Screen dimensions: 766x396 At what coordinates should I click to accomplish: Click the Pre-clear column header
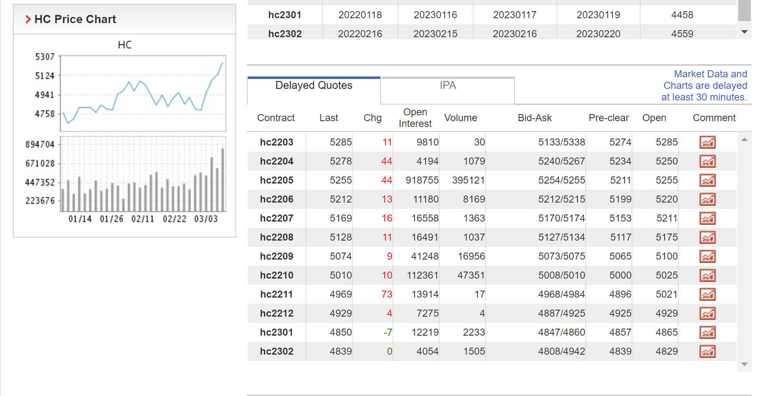[609, 118]
